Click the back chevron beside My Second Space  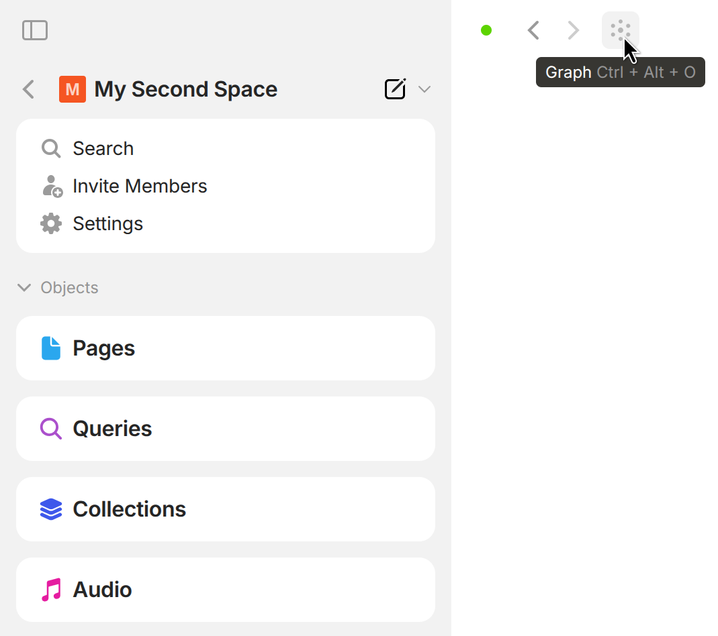[x=28, y=89]
